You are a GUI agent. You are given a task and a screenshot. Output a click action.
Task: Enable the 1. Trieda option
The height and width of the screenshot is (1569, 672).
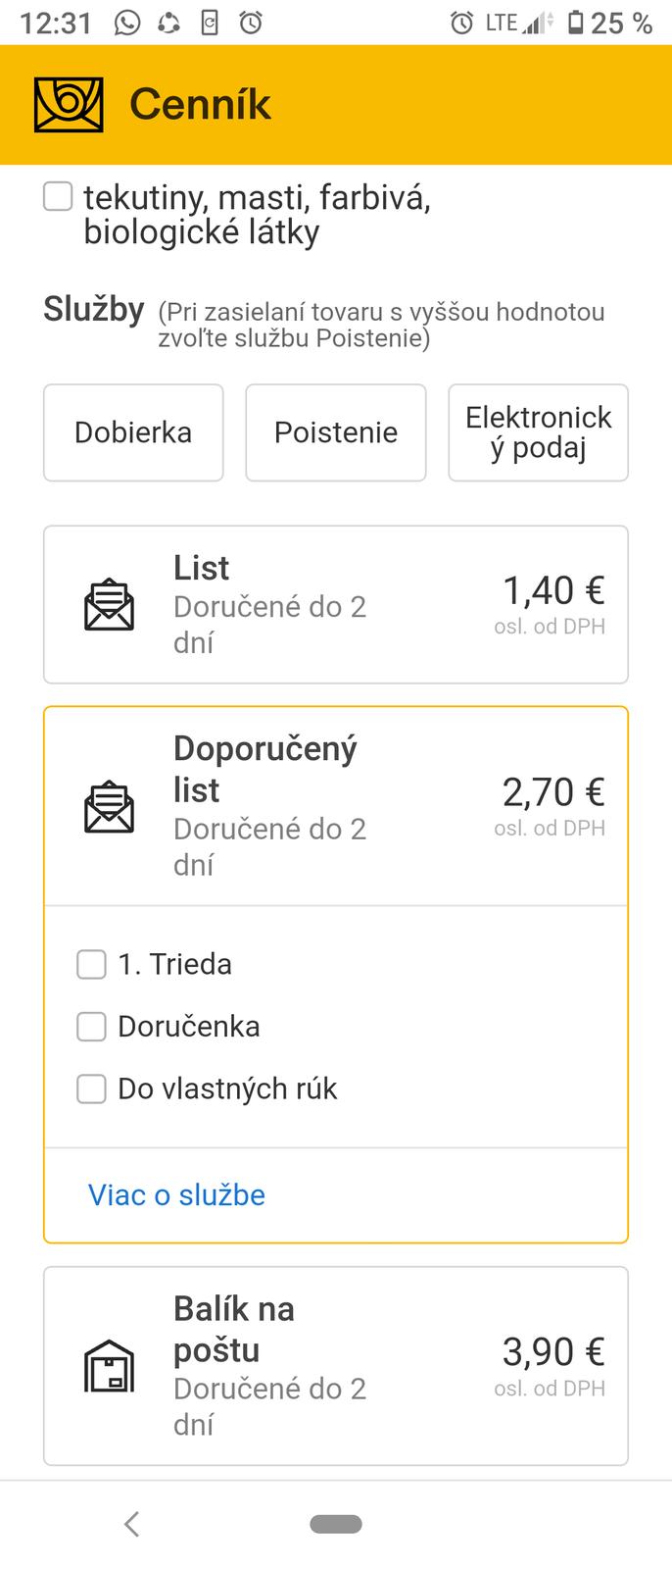91,964
